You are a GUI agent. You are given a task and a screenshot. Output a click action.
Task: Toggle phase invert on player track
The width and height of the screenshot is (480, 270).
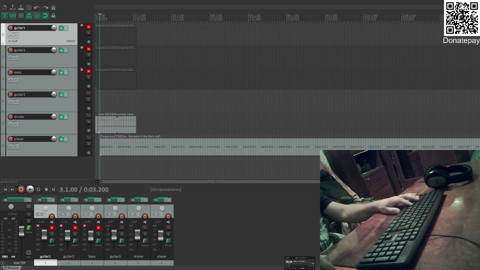tap(89, 153)
